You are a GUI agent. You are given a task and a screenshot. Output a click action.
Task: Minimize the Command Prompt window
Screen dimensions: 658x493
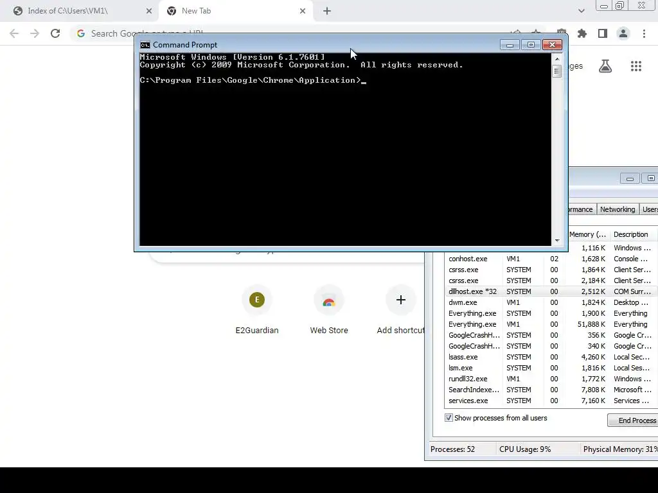510,45
